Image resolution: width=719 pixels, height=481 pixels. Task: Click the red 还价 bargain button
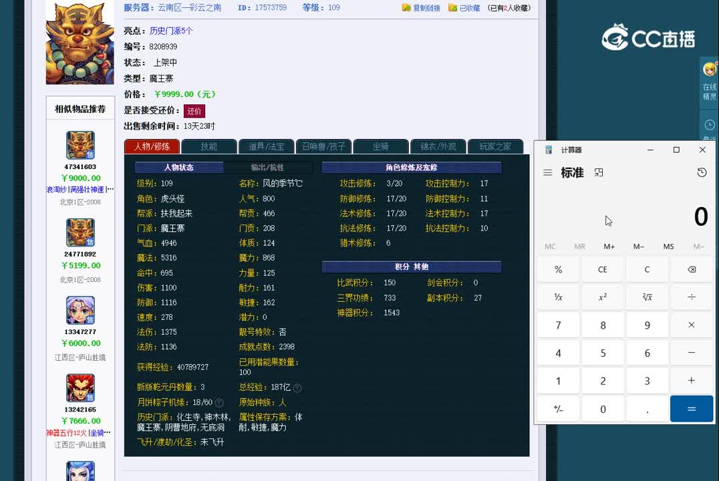click(x=194, y=111)
